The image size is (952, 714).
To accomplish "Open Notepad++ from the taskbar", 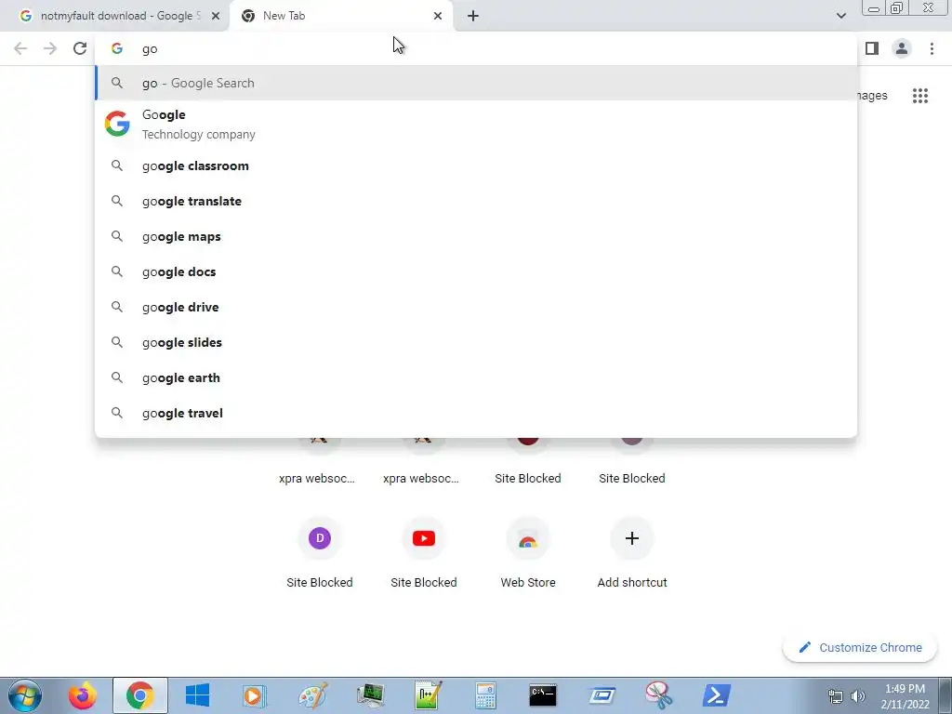I will click(x=428, y=695).
